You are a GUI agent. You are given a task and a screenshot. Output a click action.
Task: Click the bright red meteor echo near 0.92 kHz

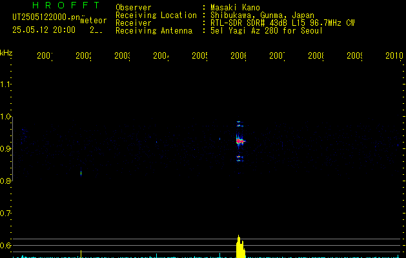click(240, 141)
